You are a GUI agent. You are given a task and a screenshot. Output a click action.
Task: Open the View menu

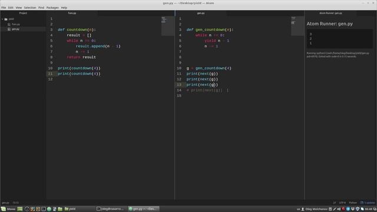click(x=18, y=8)
